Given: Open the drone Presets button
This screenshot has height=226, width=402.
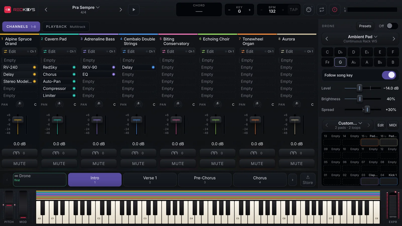Looking at the screenshot, I should click(365, 26).
